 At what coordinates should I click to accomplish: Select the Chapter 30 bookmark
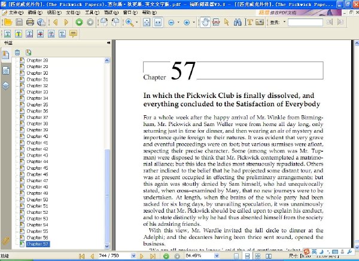[x=37, y=73]
